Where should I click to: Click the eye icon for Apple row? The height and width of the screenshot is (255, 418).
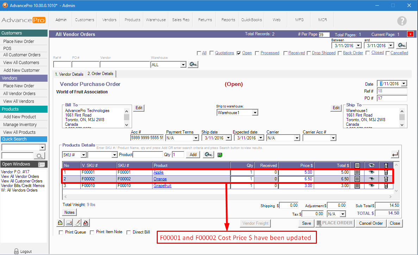coord(371,172)
